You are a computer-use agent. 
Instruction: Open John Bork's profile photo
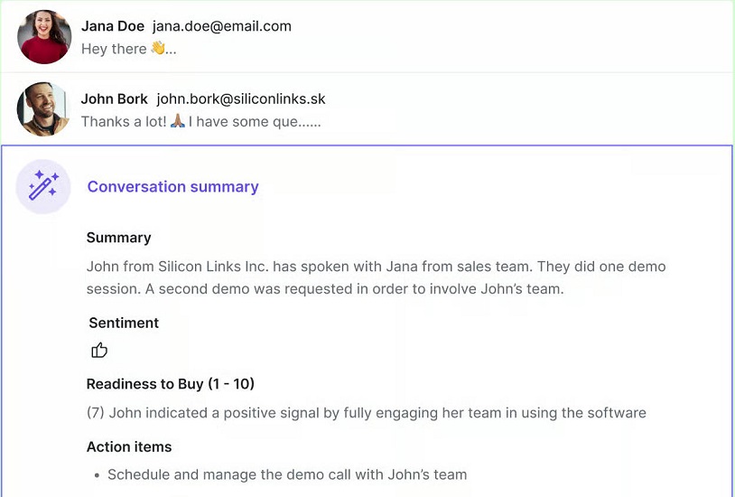point(43,109)
